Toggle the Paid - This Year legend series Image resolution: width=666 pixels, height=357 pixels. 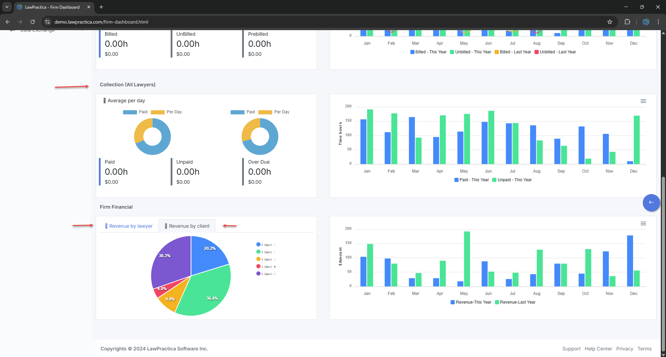471,180
